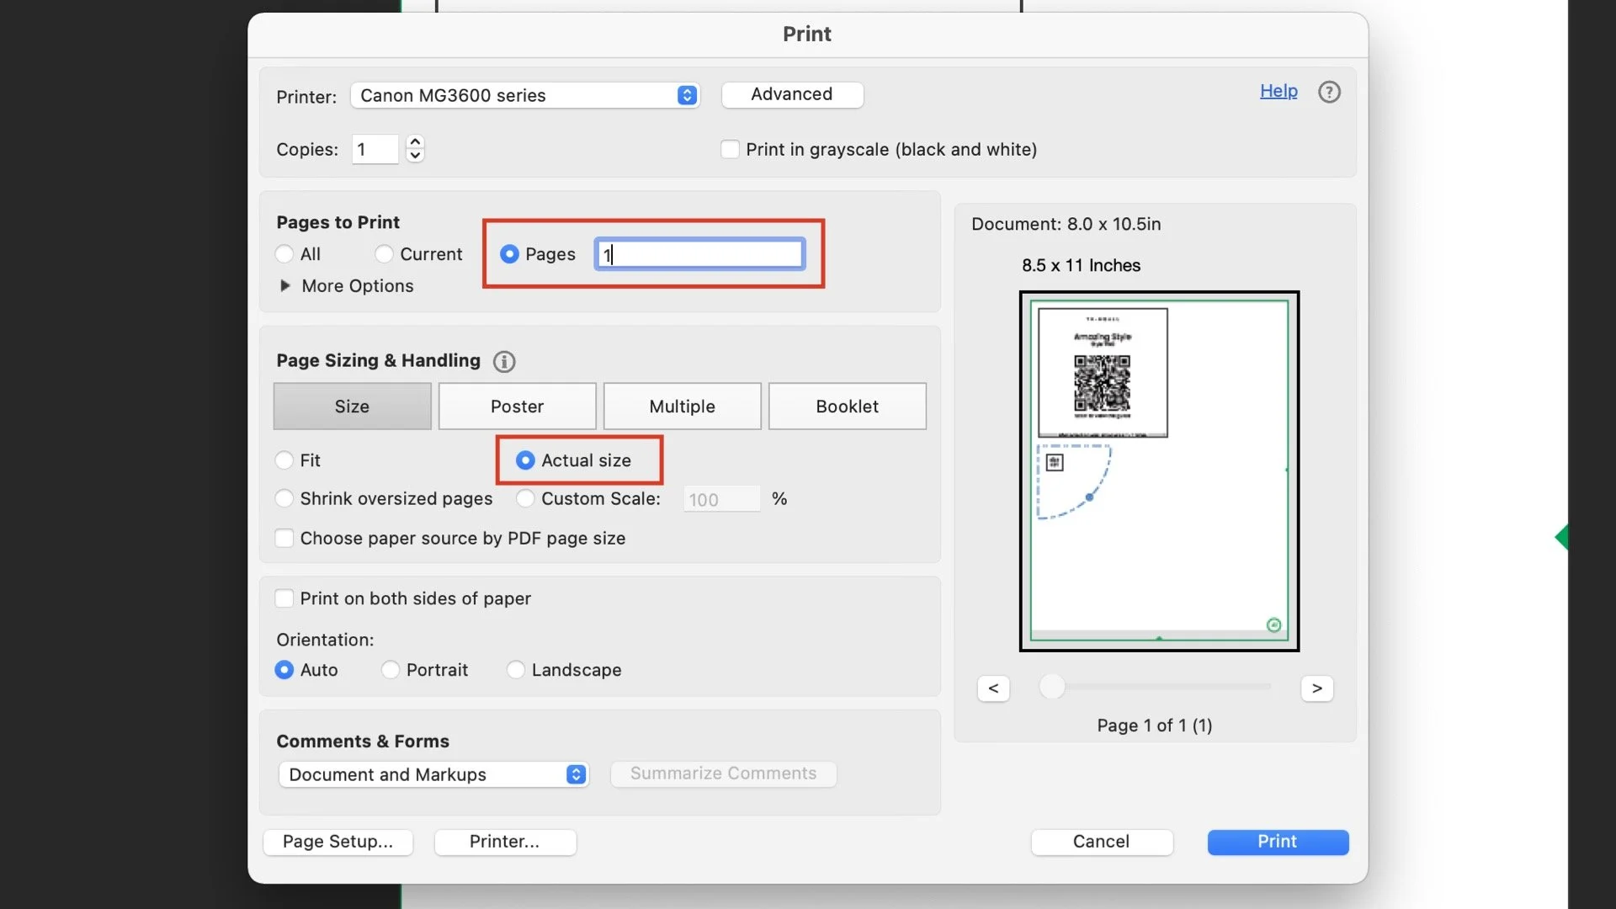
Task: Check Print on both sides of paper
Action: (284, 598)
